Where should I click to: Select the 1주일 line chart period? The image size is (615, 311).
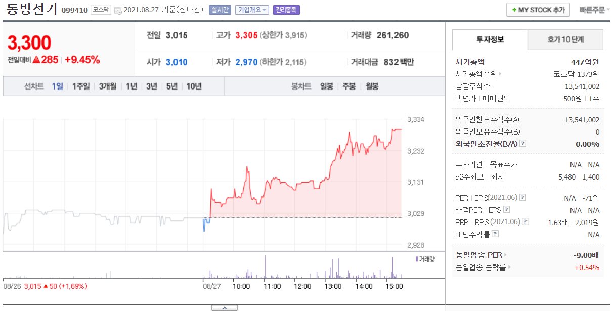[81, 86]
